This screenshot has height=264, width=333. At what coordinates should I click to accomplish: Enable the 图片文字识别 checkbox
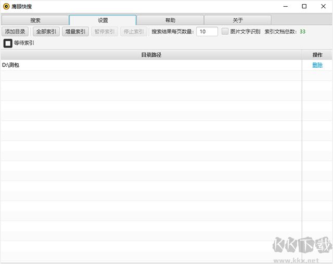pos(225,31)
